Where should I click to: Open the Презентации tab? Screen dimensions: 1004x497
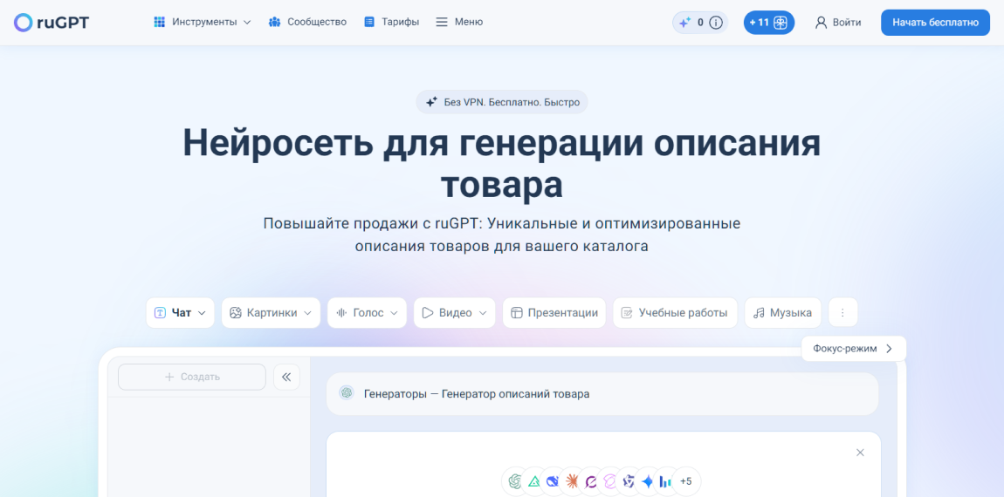[554, 313]
